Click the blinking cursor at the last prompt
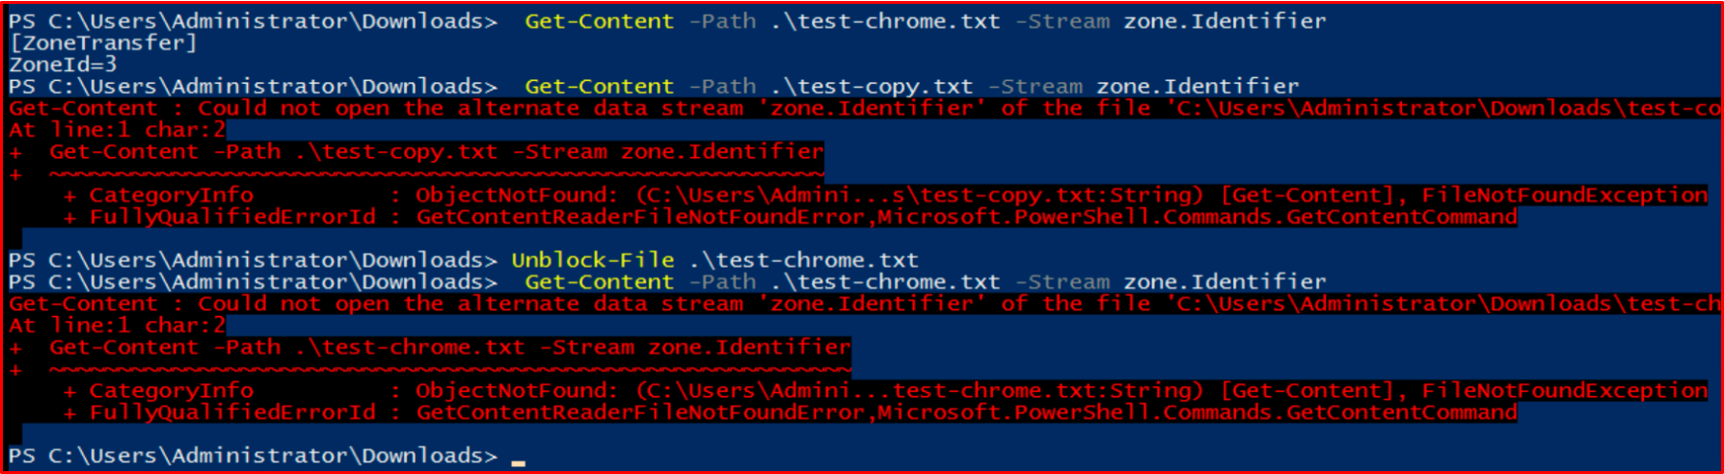Image resolution: width=1724 pixels, height=474 pixels. coord(519,461)
